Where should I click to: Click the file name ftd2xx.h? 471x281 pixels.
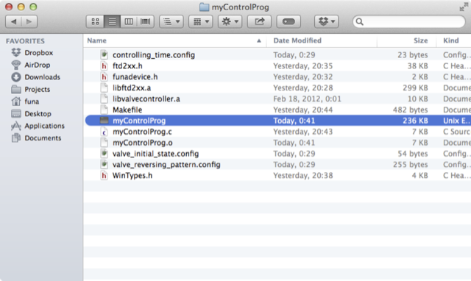point(127,65)
